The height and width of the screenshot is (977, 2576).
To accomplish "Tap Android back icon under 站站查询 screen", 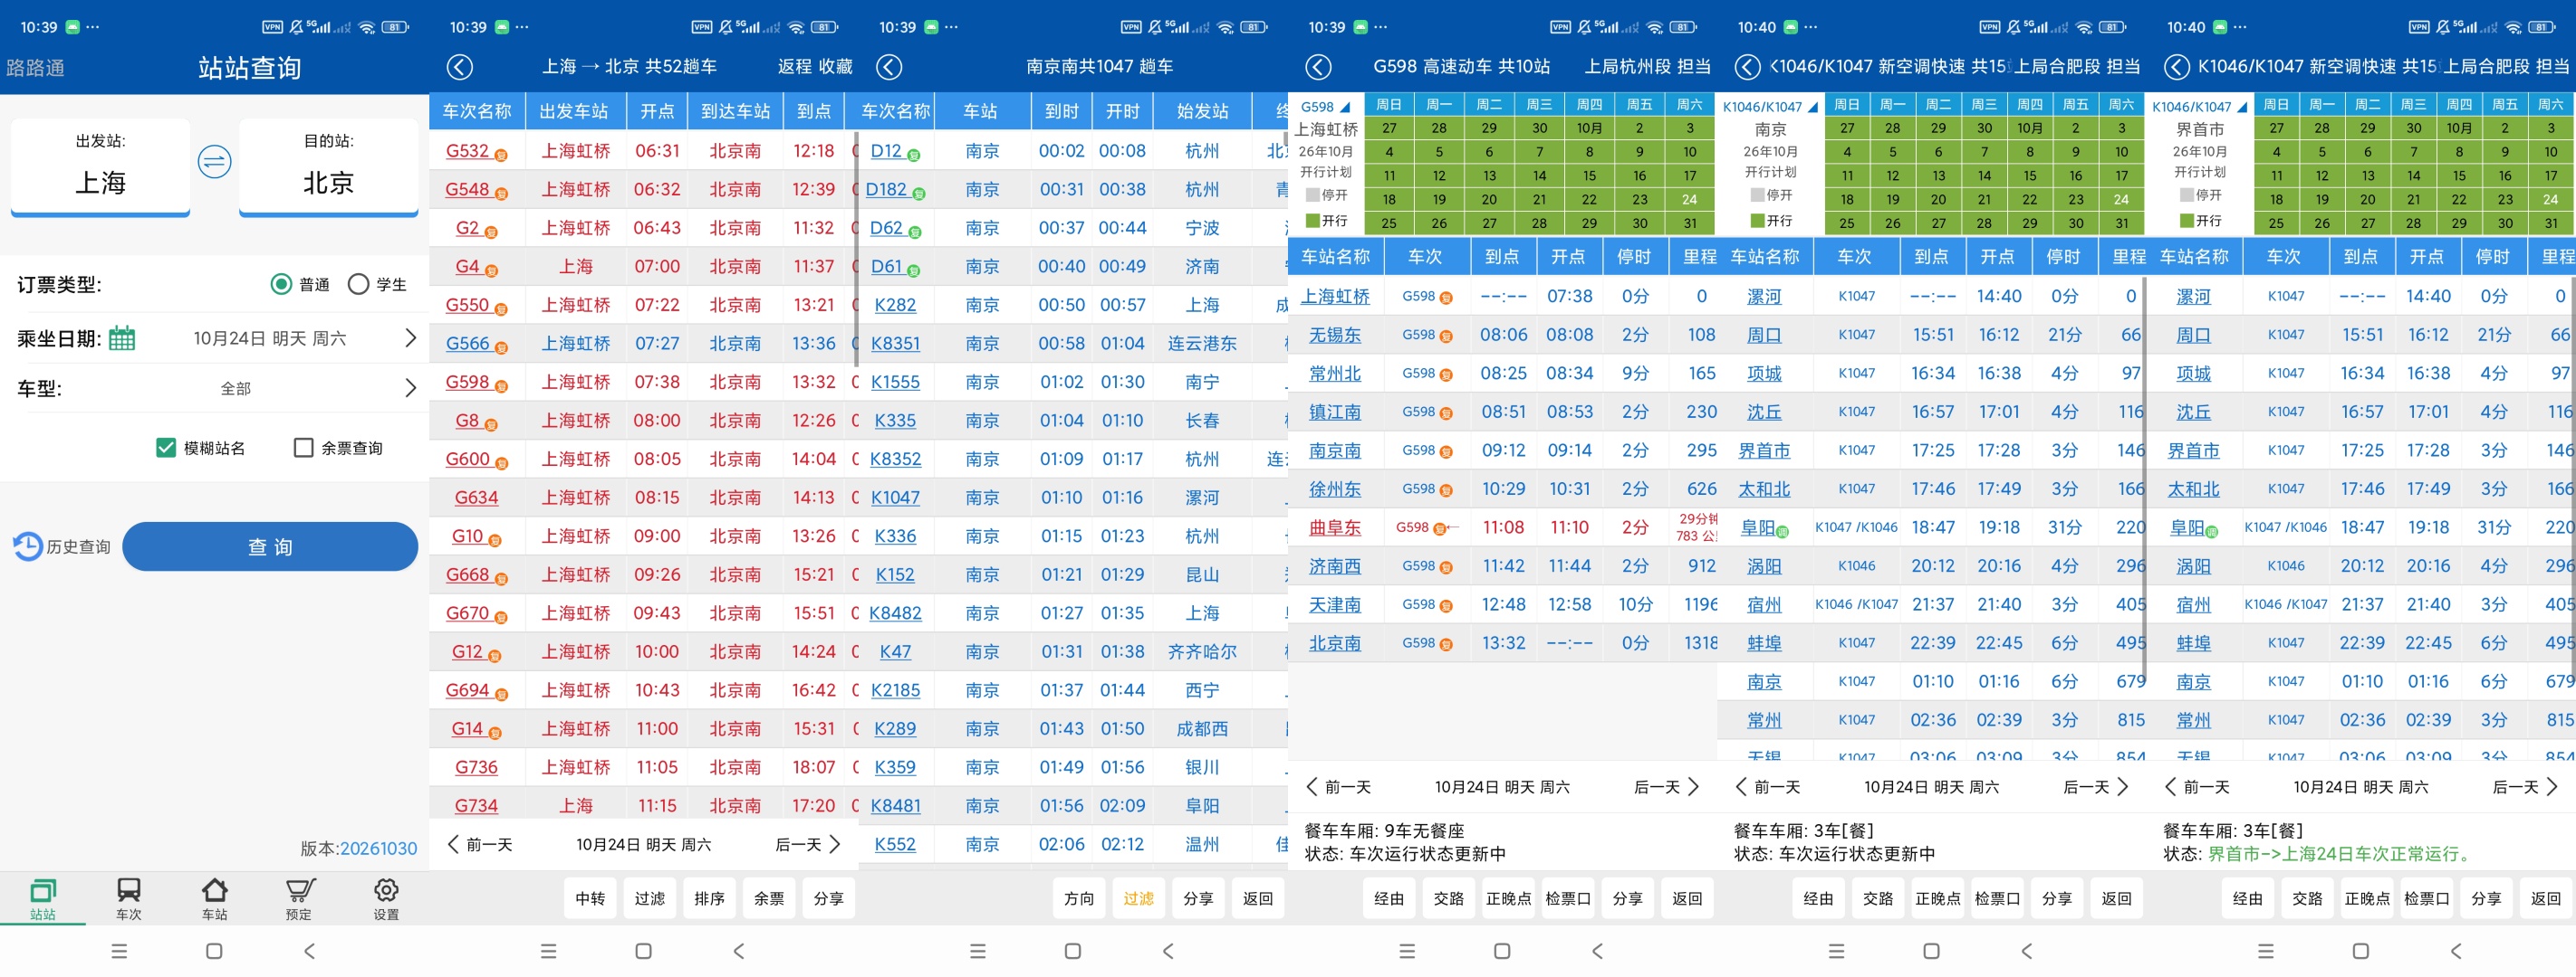I will 310,951.
